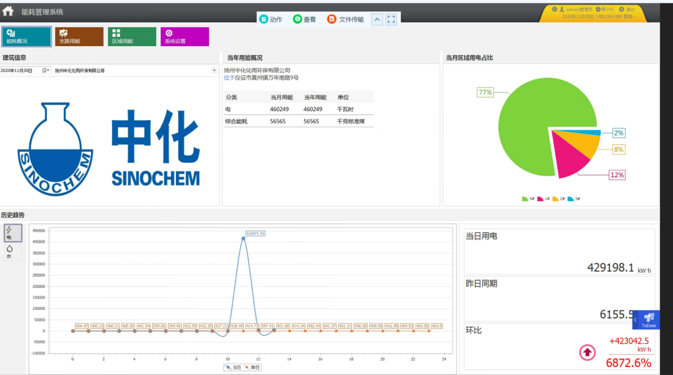
Task: Expand the ToDesk side panel arrow
Action: (x=635, y=320)
